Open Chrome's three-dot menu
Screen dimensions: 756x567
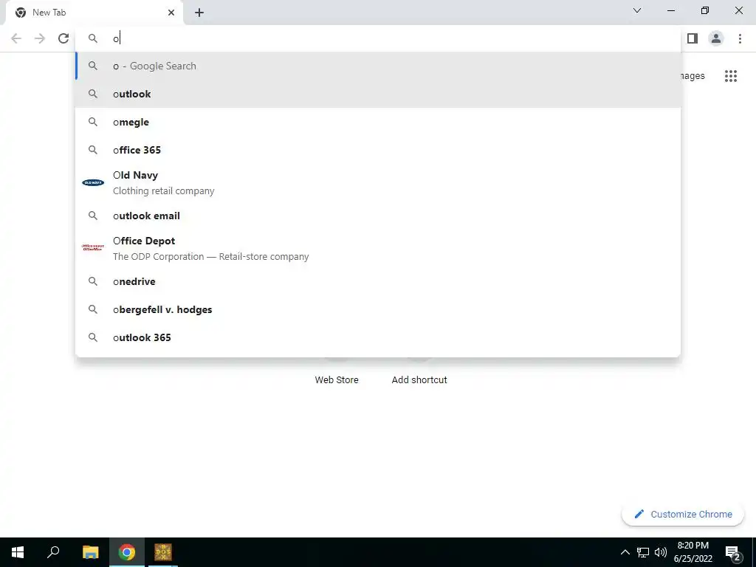pos(740,38)
